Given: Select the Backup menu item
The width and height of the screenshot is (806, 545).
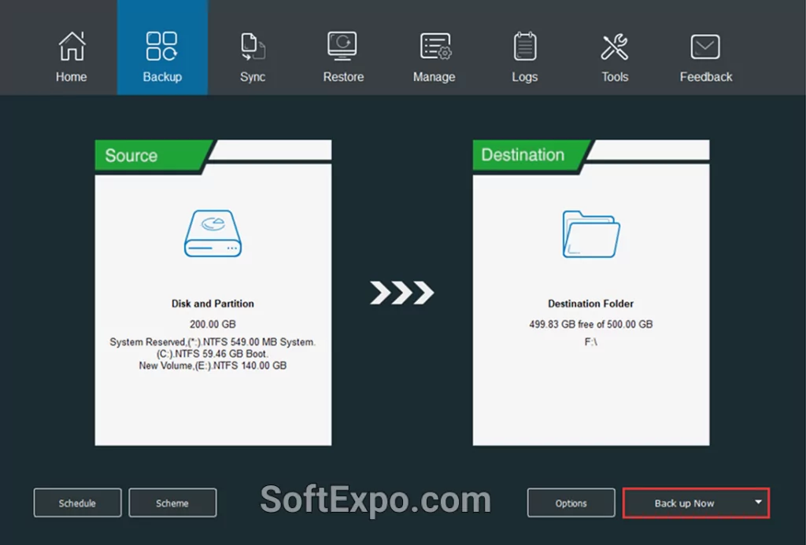Looking at the screenshot, I should [162, 76].
